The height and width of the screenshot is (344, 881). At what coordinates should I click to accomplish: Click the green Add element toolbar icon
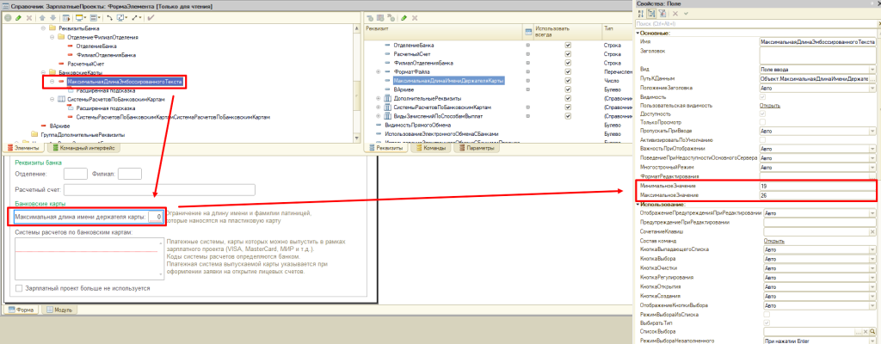[9, 17]
